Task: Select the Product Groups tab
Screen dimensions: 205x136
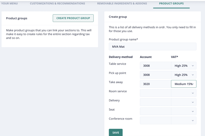Action: pyautogui.click(x=171, y=4)
